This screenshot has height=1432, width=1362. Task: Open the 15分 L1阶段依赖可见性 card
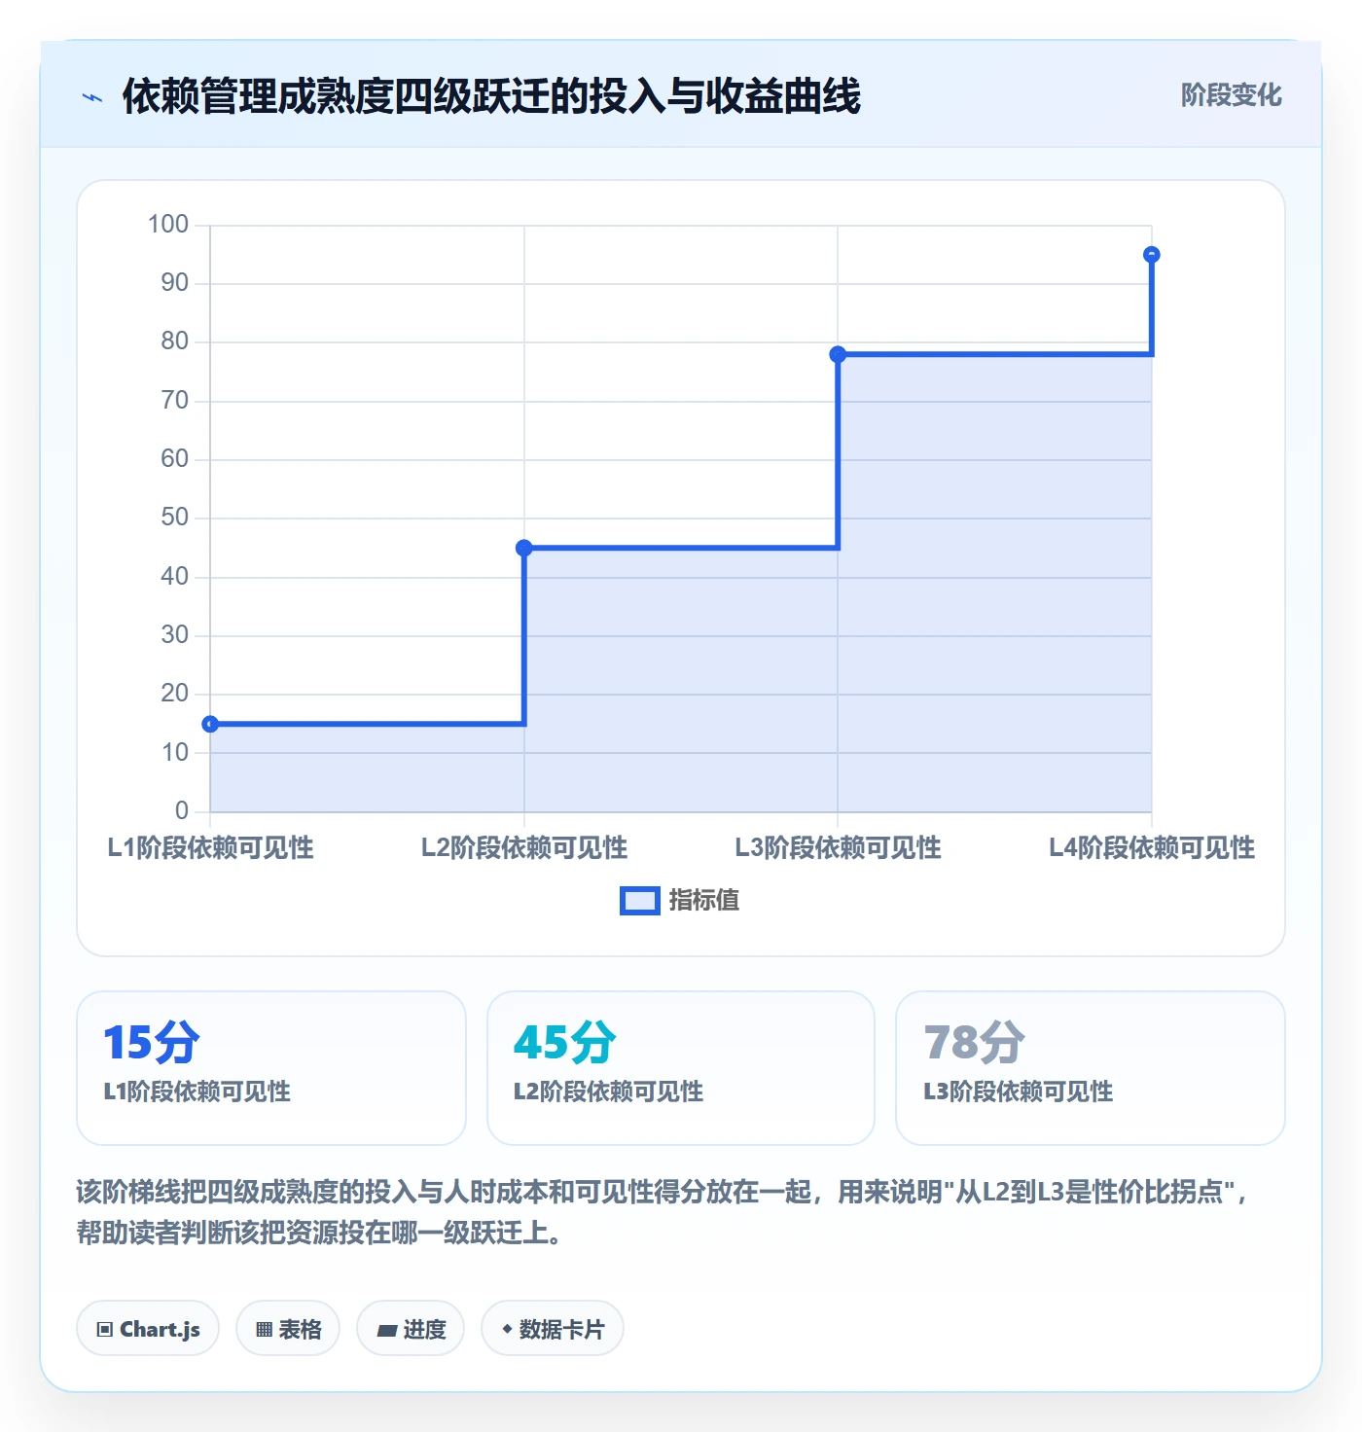(271, 1068)
